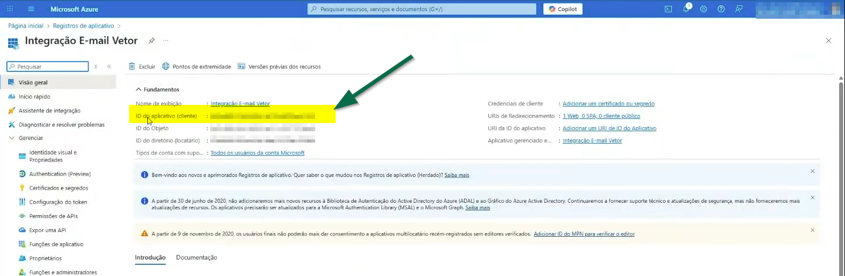Image resolution: width=845 pixels, height=276 pixels.
Task: Collapse the Fundamentos section
Action: [157, 90]
